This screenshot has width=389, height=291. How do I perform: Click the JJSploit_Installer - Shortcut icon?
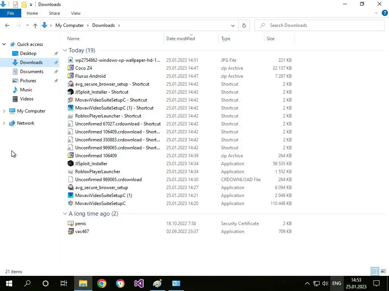coord(71,92)
